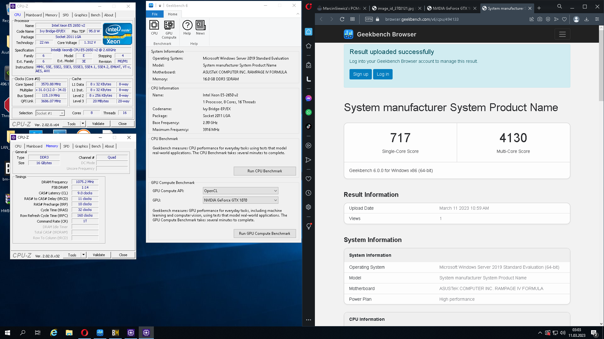Switch to Graphics tab in bottom CPU-Z window

point(81,146)
